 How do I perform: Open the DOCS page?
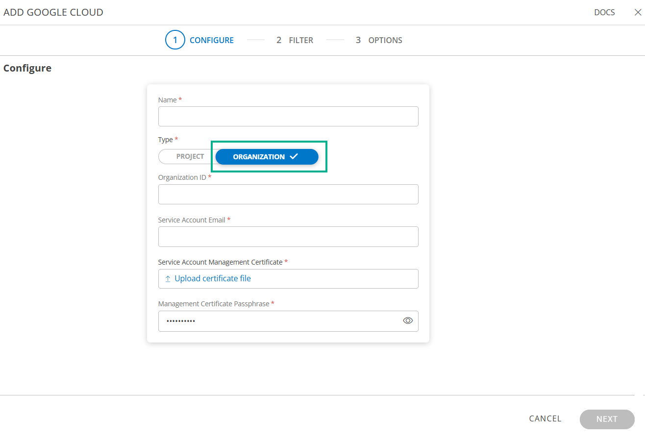click(604, 12)
